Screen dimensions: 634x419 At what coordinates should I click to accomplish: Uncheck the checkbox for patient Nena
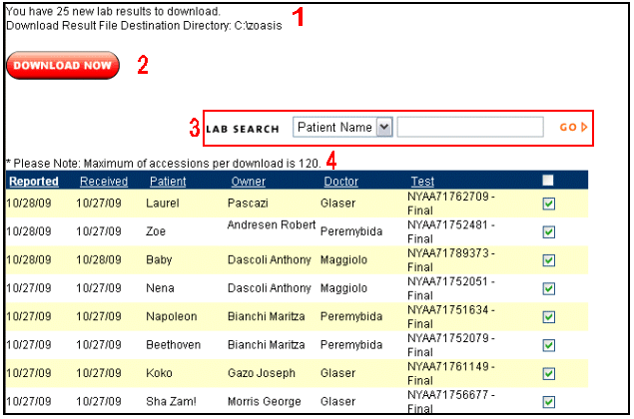coord(549,288)
